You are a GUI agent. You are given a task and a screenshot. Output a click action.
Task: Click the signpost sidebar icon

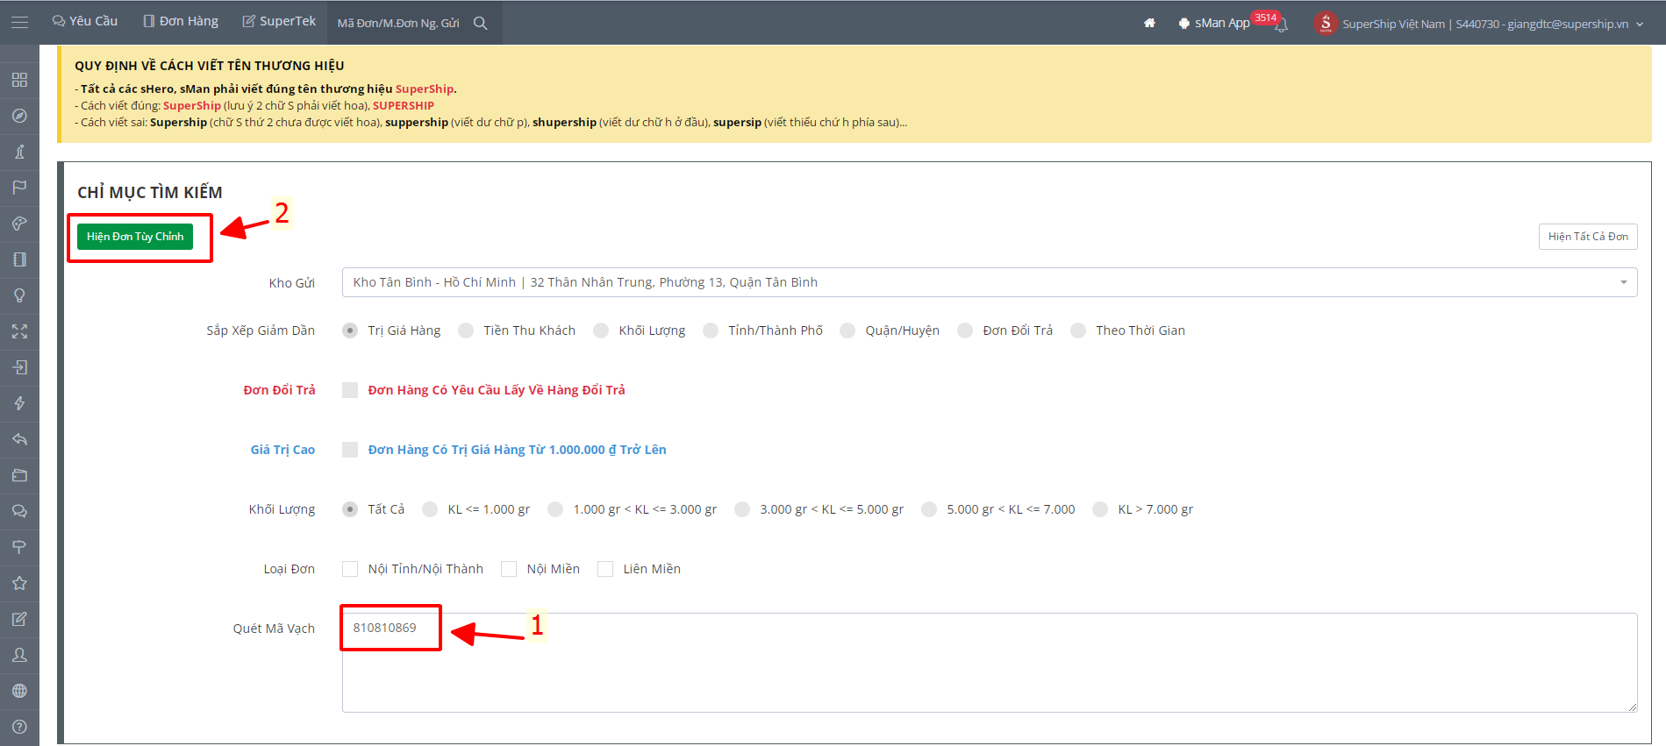point(19,547)
